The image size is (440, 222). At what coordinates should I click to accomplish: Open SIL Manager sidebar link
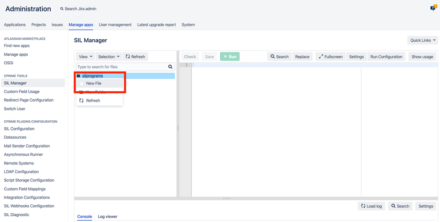[x=33, y=83]
